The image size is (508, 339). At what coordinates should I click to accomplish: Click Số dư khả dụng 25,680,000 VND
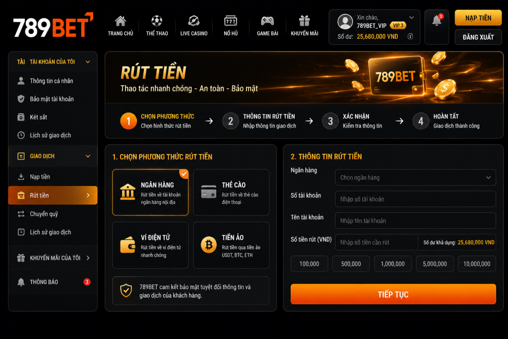coord(476,242)
